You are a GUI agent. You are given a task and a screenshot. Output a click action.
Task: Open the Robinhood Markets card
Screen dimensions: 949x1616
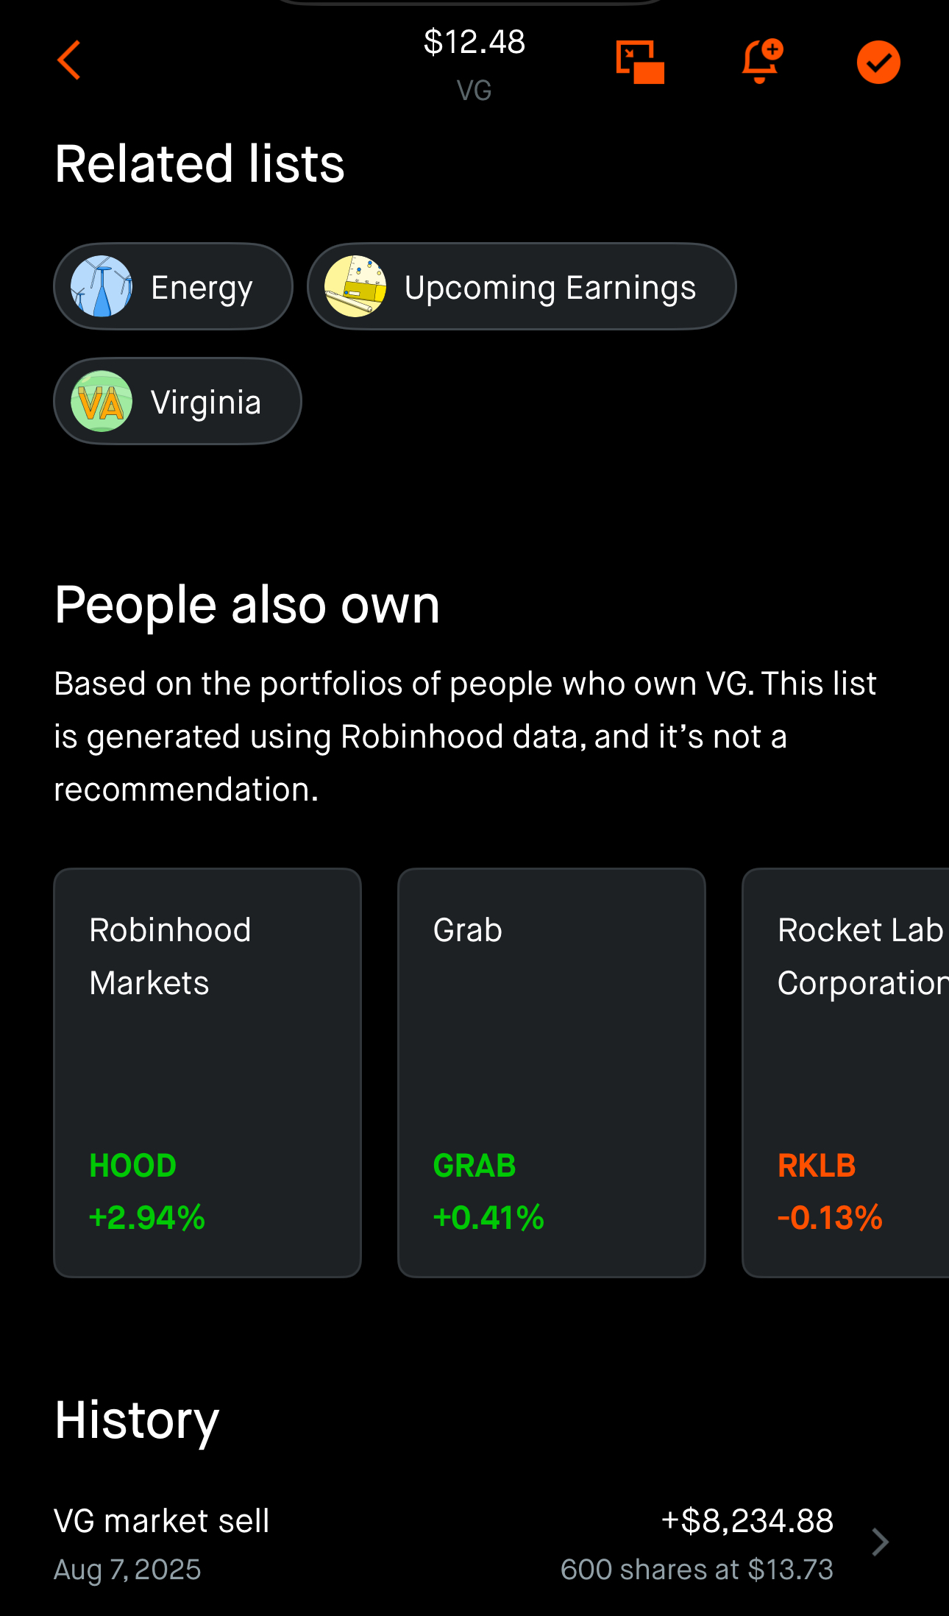tap(207, 1073)
